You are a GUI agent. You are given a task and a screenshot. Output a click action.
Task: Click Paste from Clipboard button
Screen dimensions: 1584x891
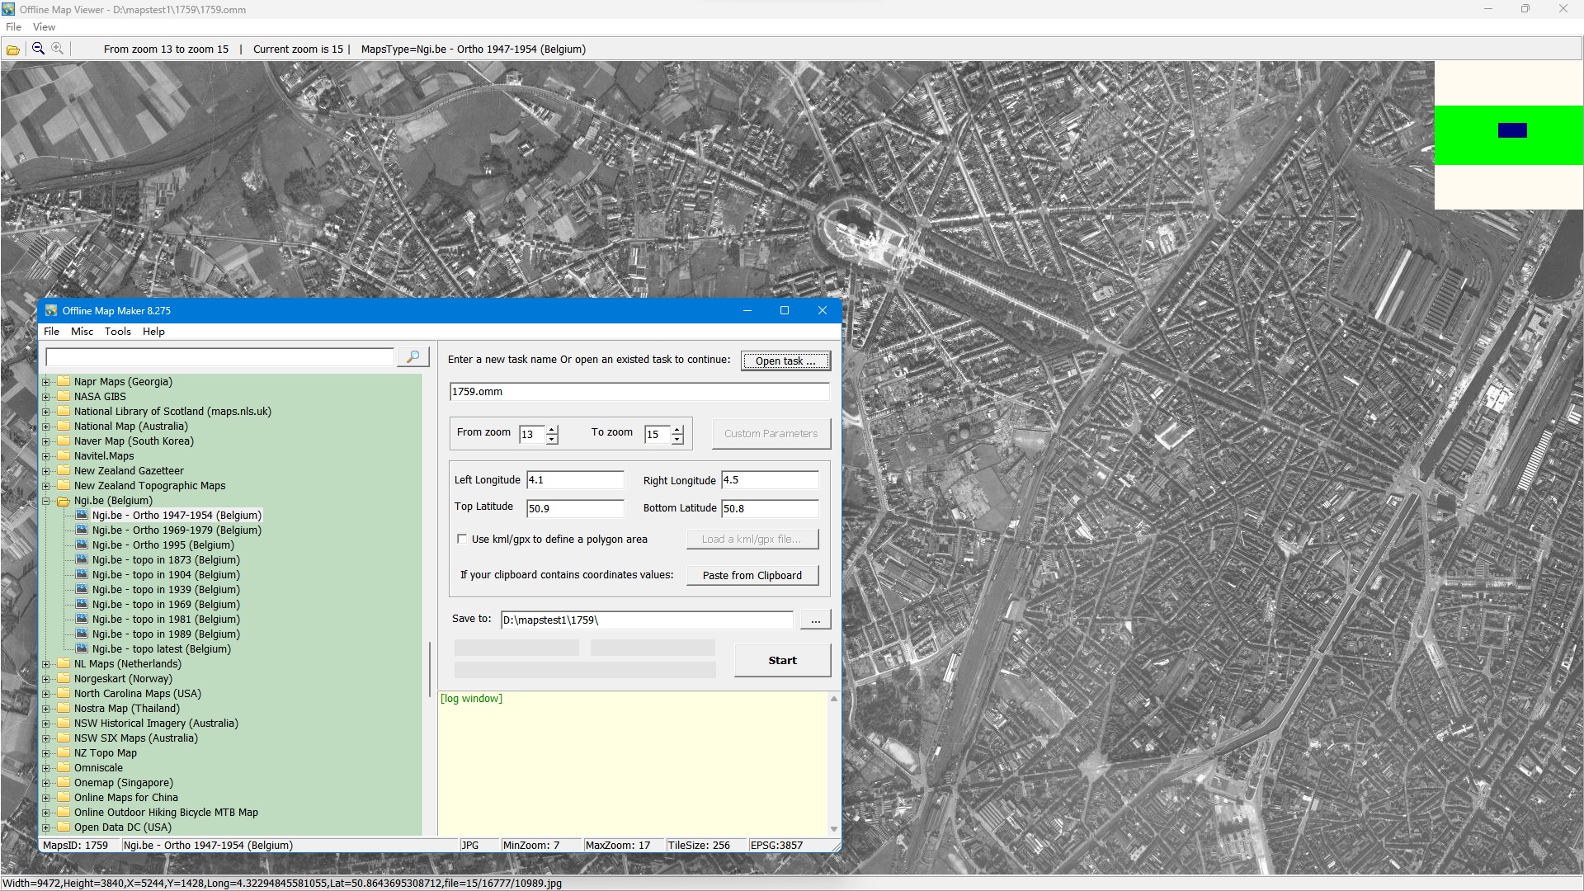coord(752,575)
